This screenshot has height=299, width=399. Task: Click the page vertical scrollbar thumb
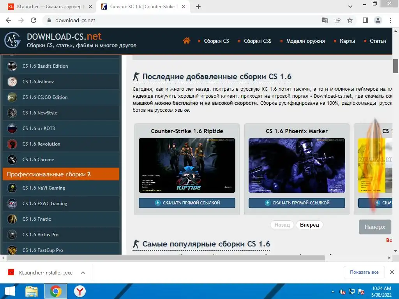click(x=396, y=66)
